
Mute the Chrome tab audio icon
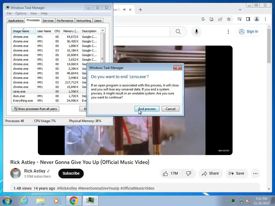pos(125,10)
